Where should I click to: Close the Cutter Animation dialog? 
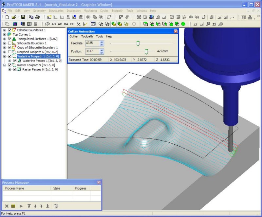pos(176,31)
